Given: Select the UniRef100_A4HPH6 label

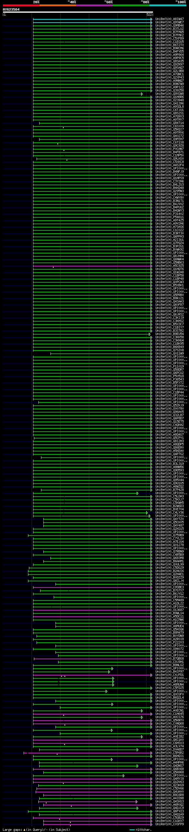Looking at the screenshot, I should point(169,762).
